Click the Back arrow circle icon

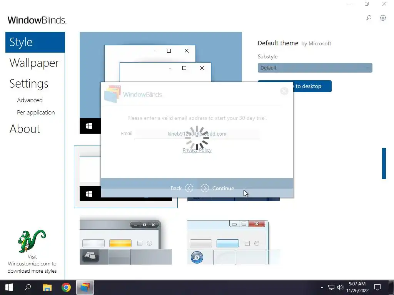pos(189,188)
